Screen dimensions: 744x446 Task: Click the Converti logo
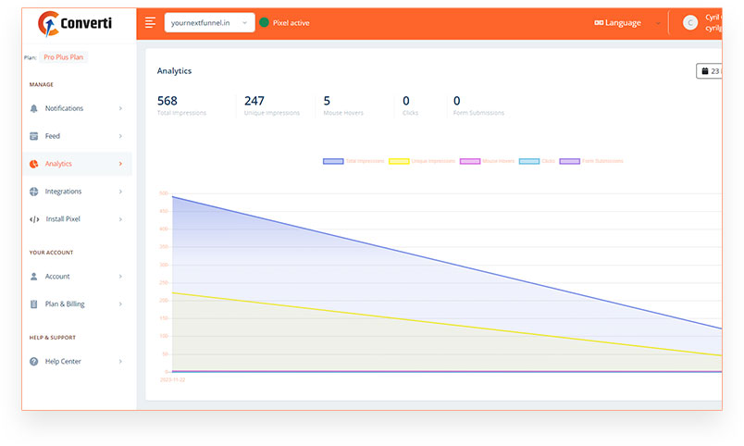click(75, 24)
